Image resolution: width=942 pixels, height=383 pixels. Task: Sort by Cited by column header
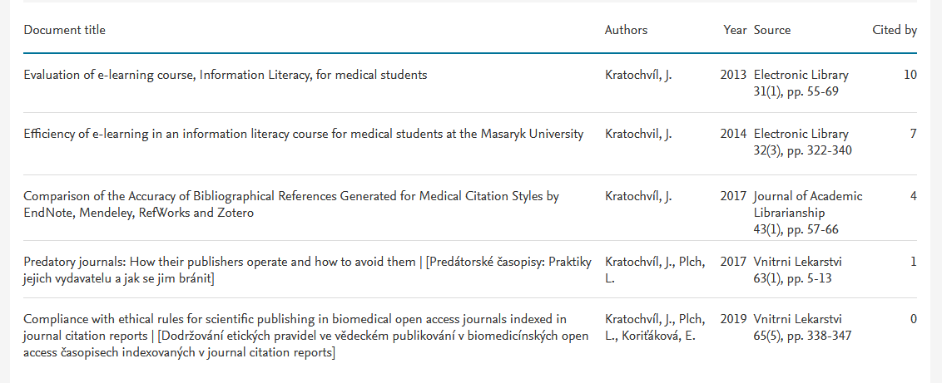tap(895, 30)
